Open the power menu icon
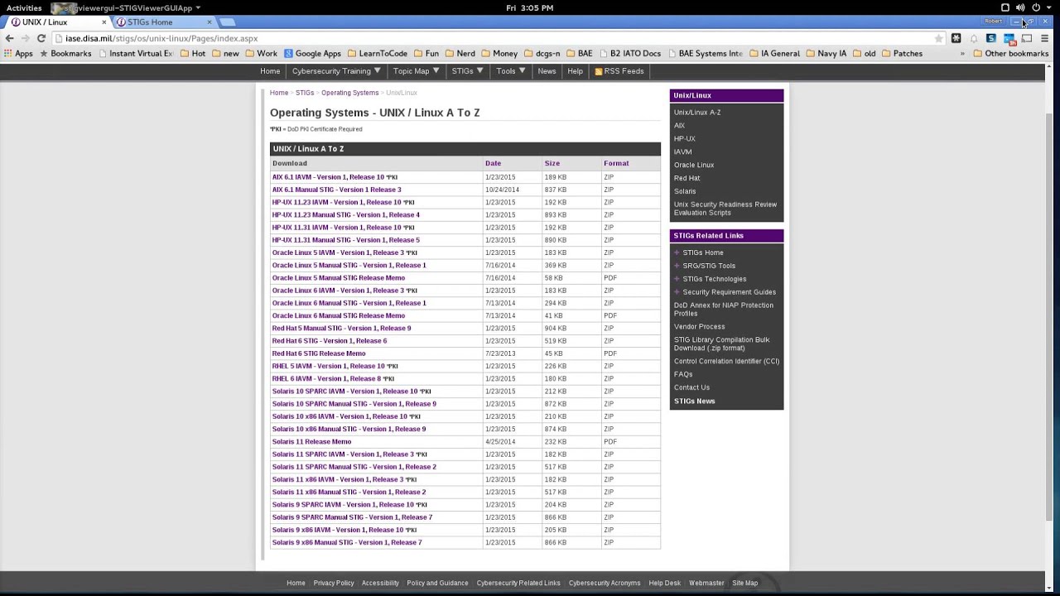Image resolution: width=1060 pixels, height=596 pixels. coord(1036,7)
